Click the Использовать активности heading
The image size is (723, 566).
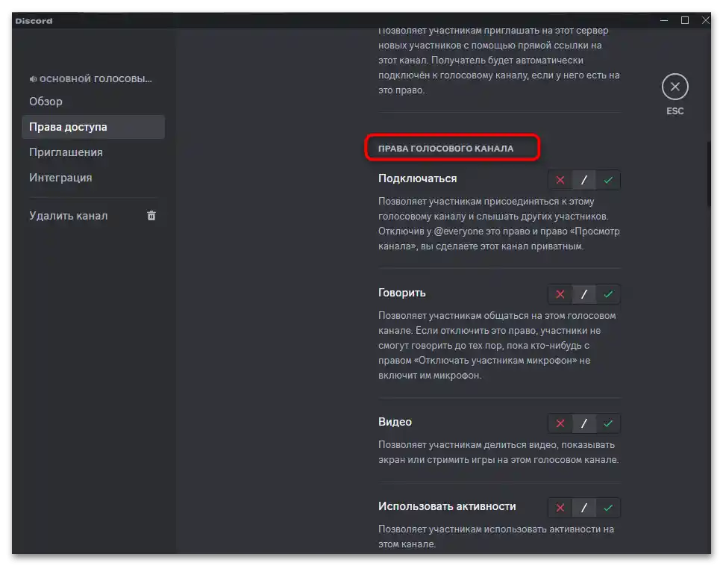[447, 506]
